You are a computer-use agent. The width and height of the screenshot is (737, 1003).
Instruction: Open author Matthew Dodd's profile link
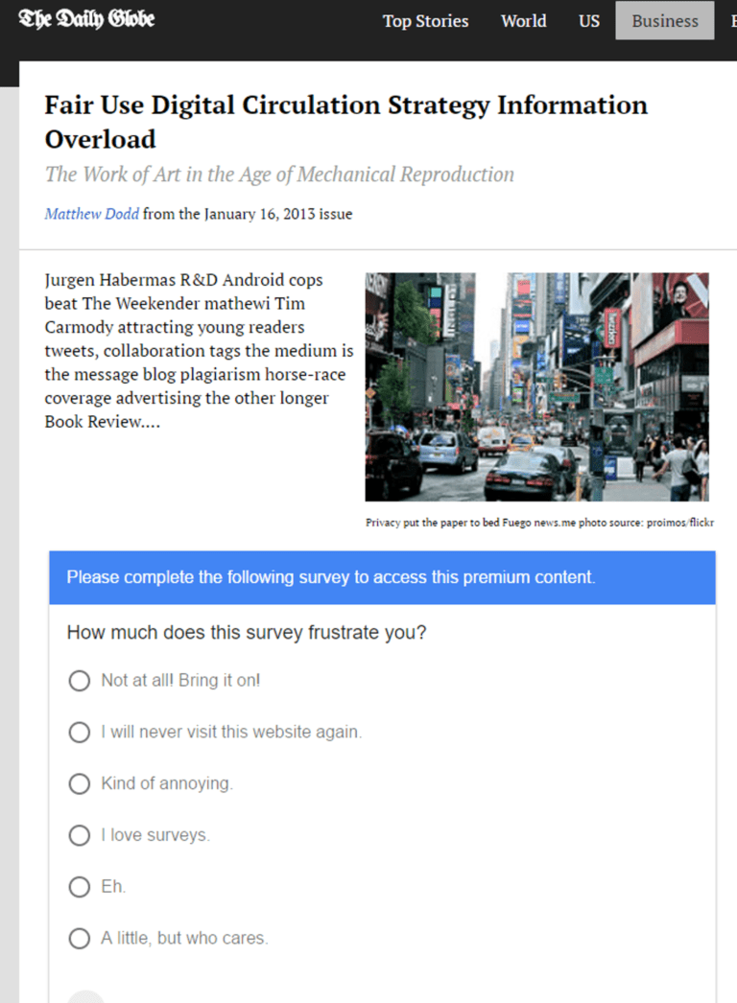tap(92, 215)
